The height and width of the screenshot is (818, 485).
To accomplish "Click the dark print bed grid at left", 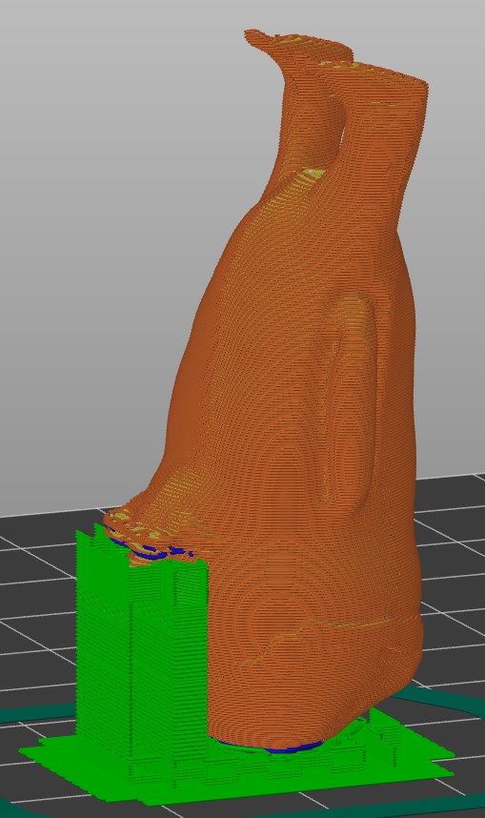I will tap(36, 600).
